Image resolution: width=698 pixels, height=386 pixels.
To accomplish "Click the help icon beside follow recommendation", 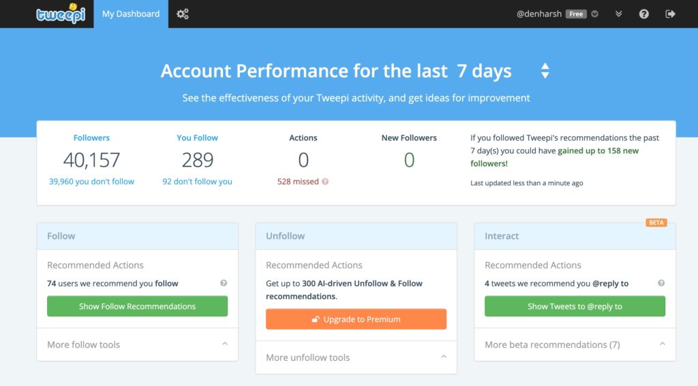I will pyautogui.click(x=224, y=283).
